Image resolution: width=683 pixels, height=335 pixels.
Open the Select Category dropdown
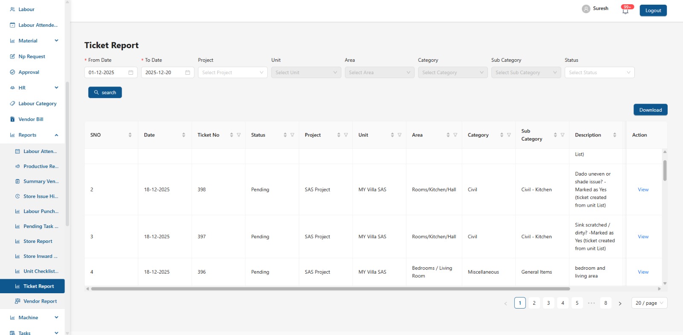(453, 72)
